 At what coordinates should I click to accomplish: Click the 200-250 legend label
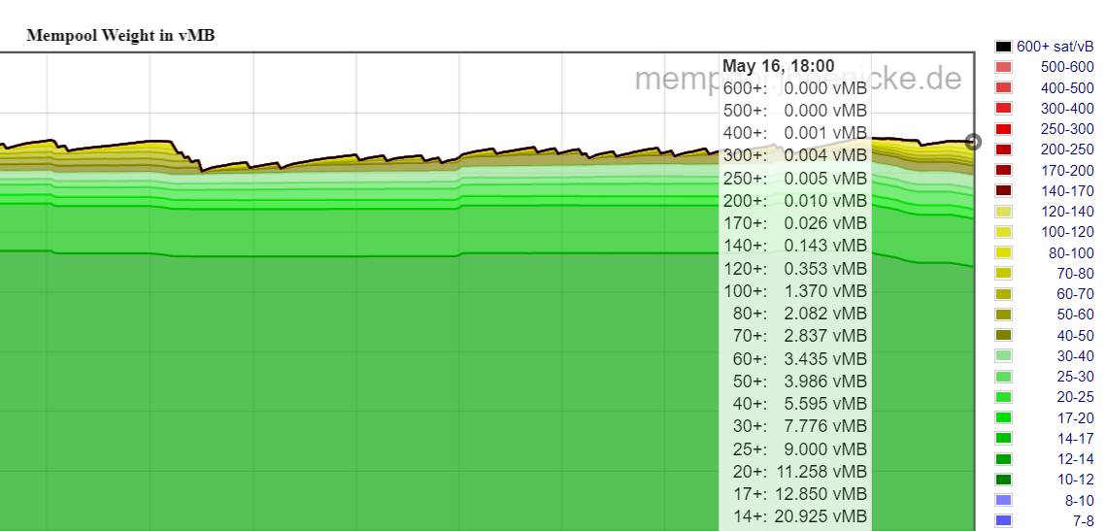coord(1067,149)
